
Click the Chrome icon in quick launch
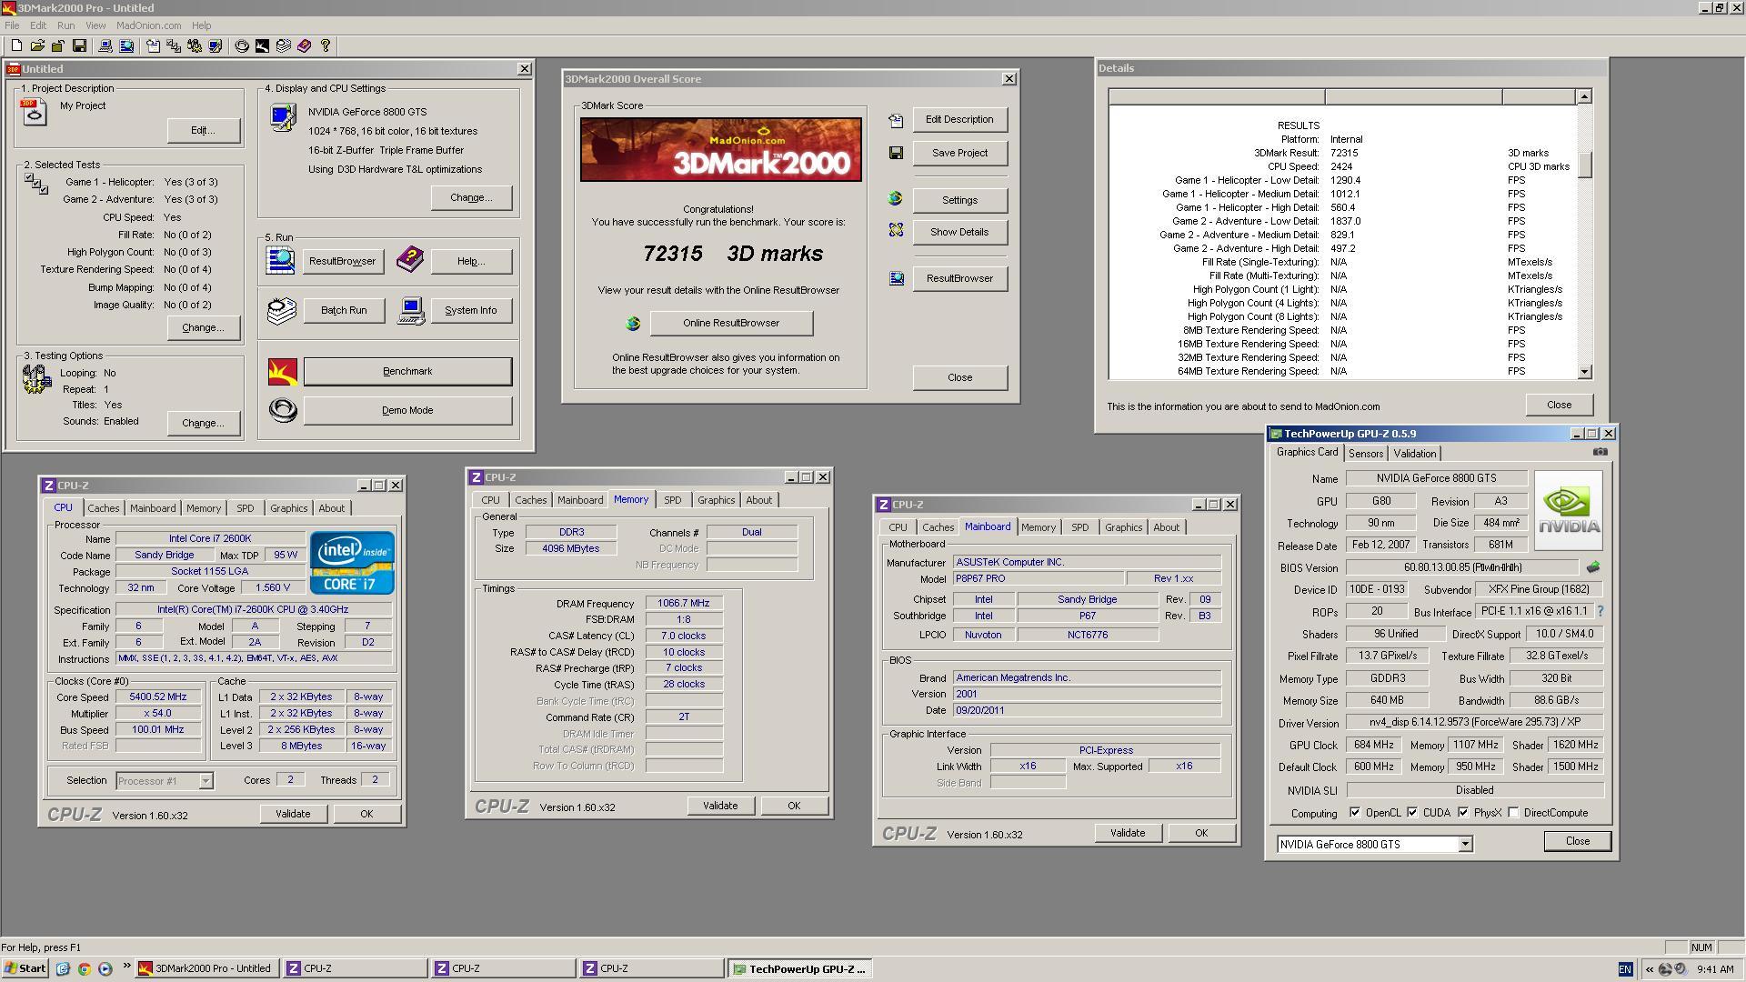(84, 968)
